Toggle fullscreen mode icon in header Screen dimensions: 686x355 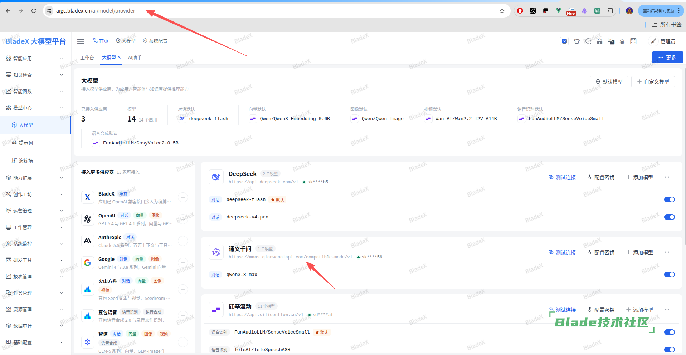pos(633,41)
